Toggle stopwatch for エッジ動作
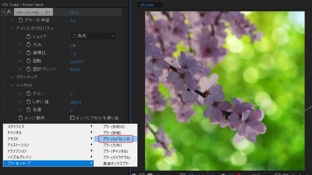Screen dimensions: 312x175 tap(20, 118)
